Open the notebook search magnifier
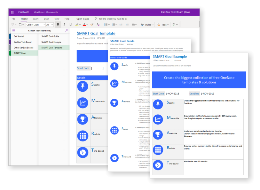The height and width of the screenshot is (190, 260). click(66, 30)
